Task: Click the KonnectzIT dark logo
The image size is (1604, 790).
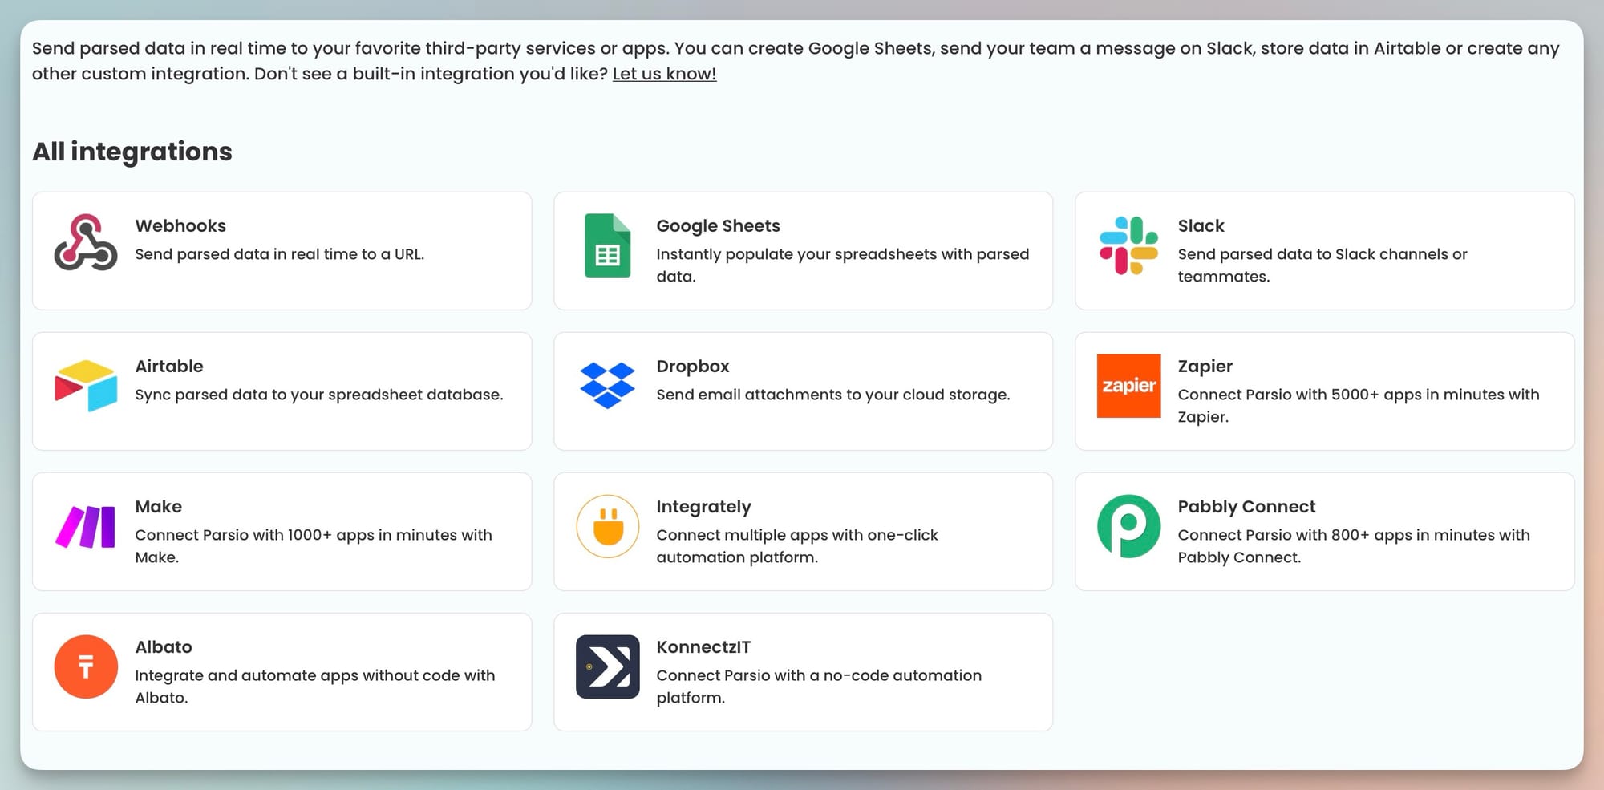Action: tap(607, 667)
